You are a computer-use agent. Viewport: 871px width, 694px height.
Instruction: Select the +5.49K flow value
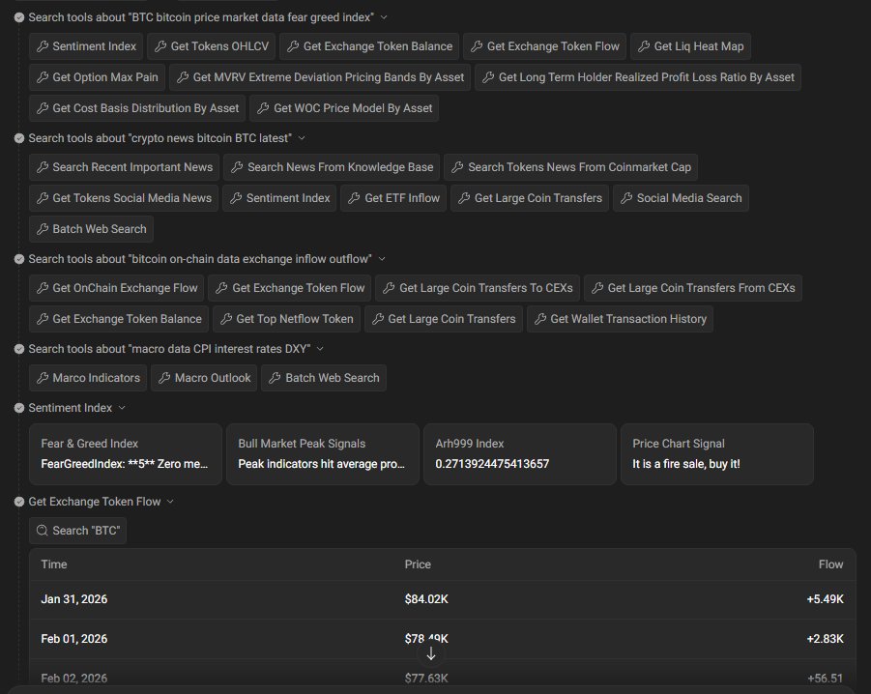825,599
